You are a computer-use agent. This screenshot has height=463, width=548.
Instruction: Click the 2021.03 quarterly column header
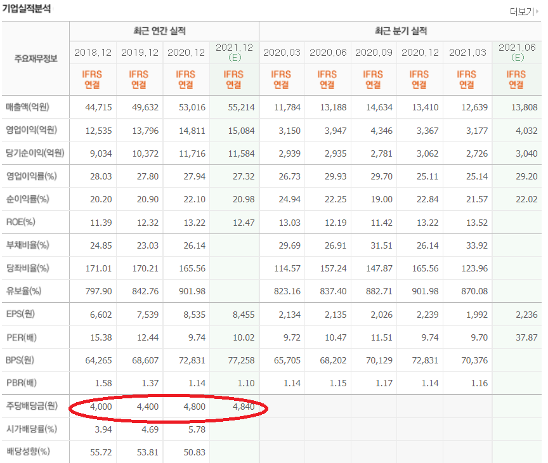[x=467, y=53]
